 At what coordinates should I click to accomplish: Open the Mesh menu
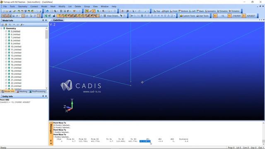53,7
